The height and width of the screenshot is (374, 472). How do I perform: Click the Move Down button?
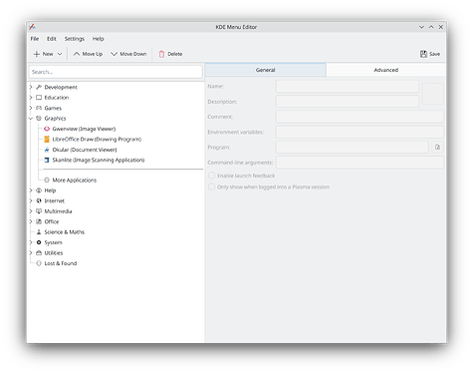[x=128, y=54]
